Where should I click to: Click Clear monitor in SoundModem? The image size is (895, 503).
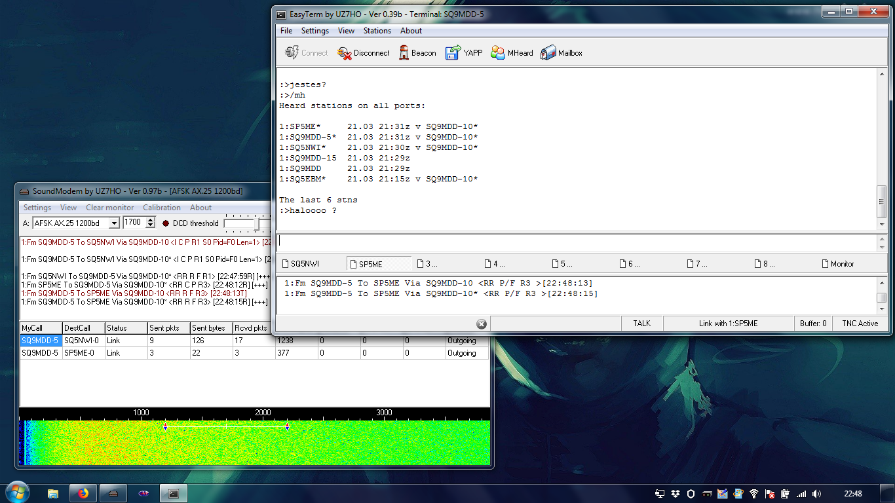109,208
